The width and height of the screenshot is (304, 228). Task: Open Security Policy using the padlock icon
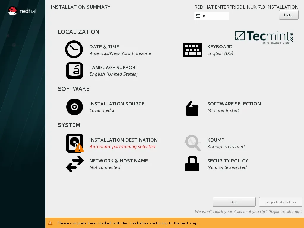[x=192, y=163]
